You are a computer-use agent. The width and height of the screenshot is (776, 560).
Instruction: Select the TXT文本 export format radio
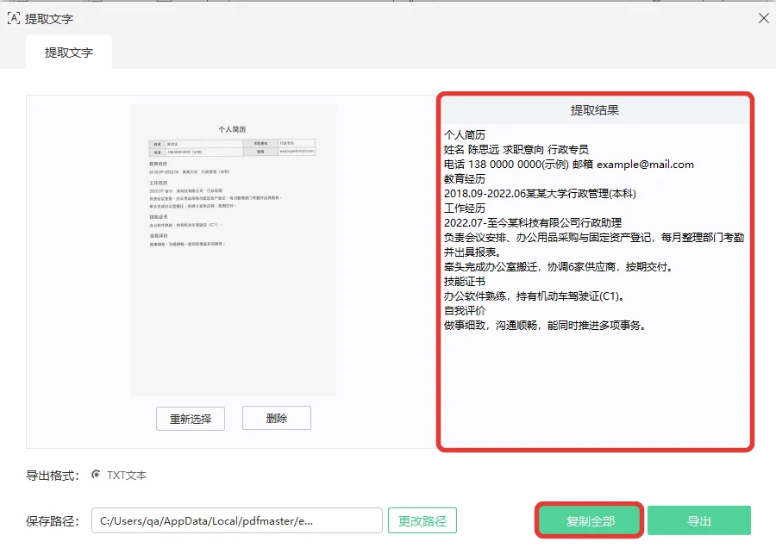(x=96, y=475)
